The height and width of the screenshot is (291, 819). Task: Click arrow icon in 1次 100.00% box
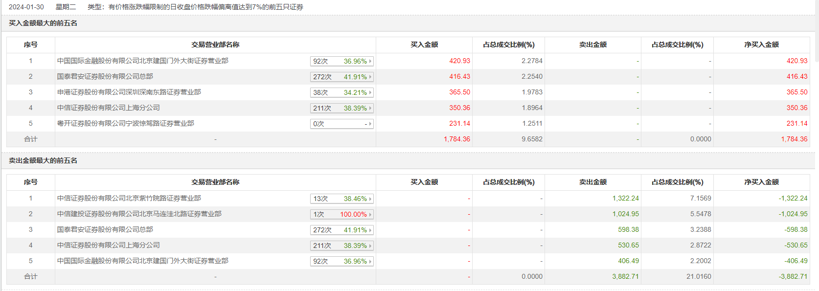click(x=370, y=214)
